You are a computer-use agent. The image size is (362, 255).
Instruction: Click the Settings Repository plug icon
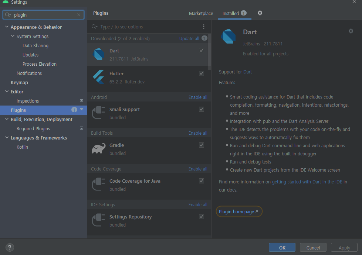99,220
